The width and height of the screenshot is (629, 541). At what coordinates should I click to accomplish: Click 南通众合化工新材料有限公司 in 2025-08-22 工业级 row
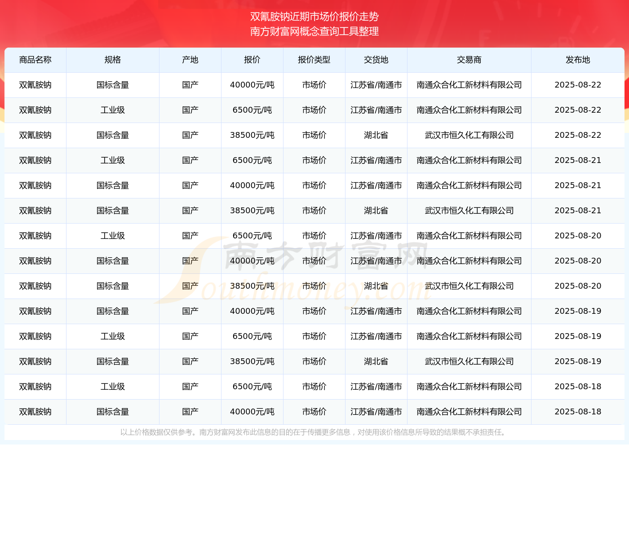469,110
